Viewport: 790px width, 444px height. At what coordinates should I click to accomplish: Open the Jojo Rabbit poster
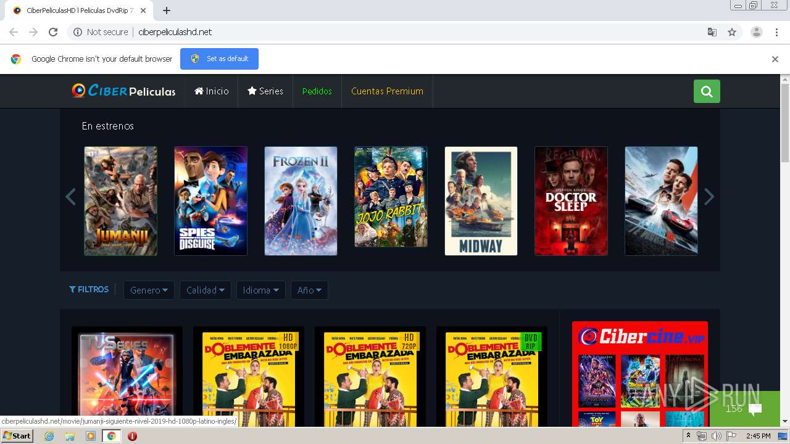pyautogui.click(x=391, y=197)
